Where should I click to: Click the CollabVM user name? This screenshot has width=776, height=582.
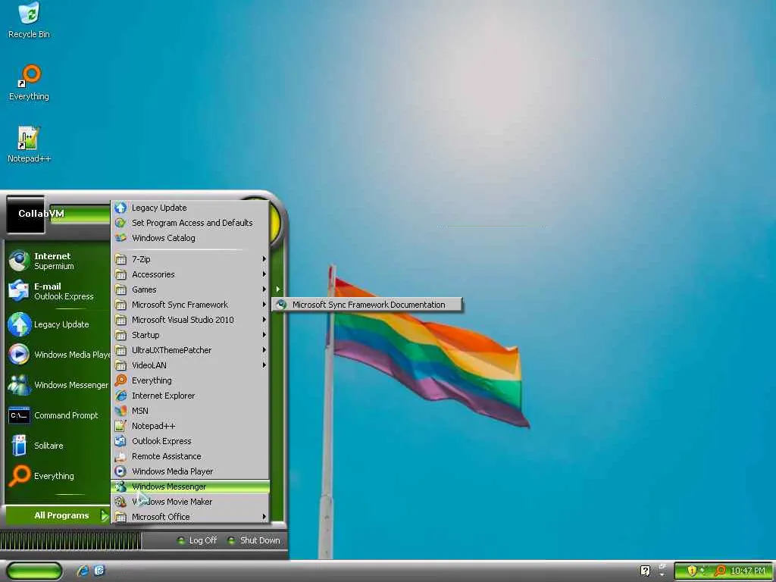tap(41, 214)
